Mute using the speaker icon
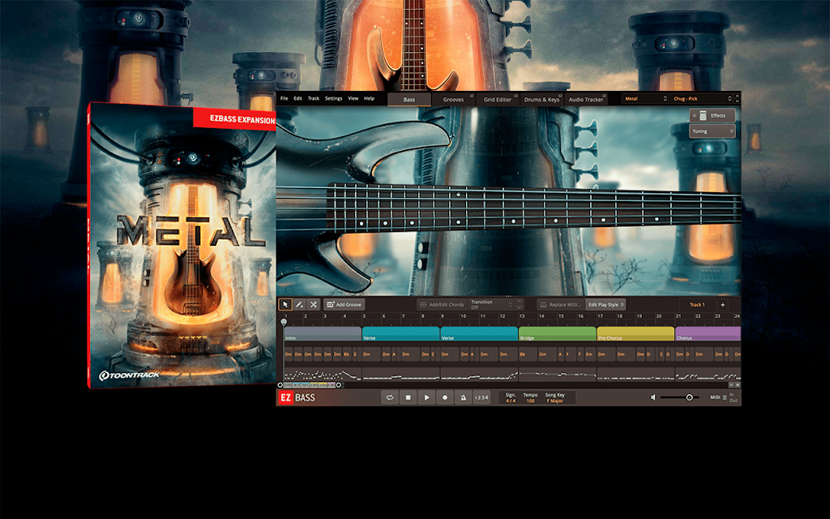 tap(653, 397)
